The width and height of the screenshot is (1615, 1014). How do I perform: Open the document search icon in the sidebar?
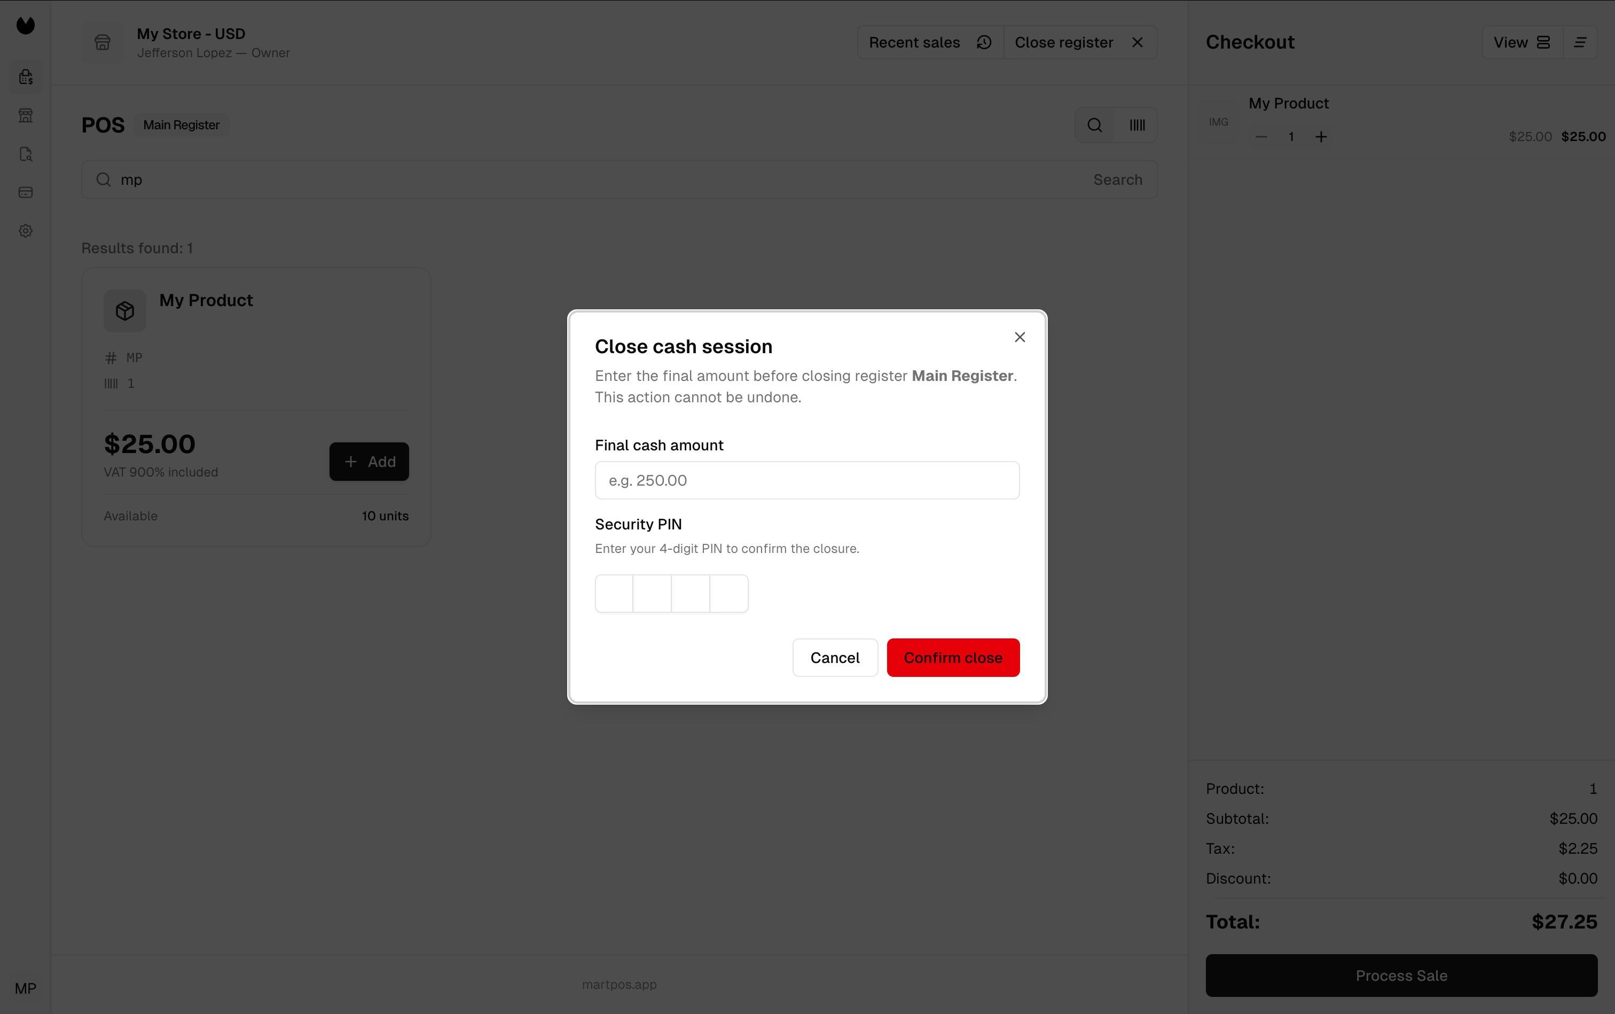[x=27, y=153]
